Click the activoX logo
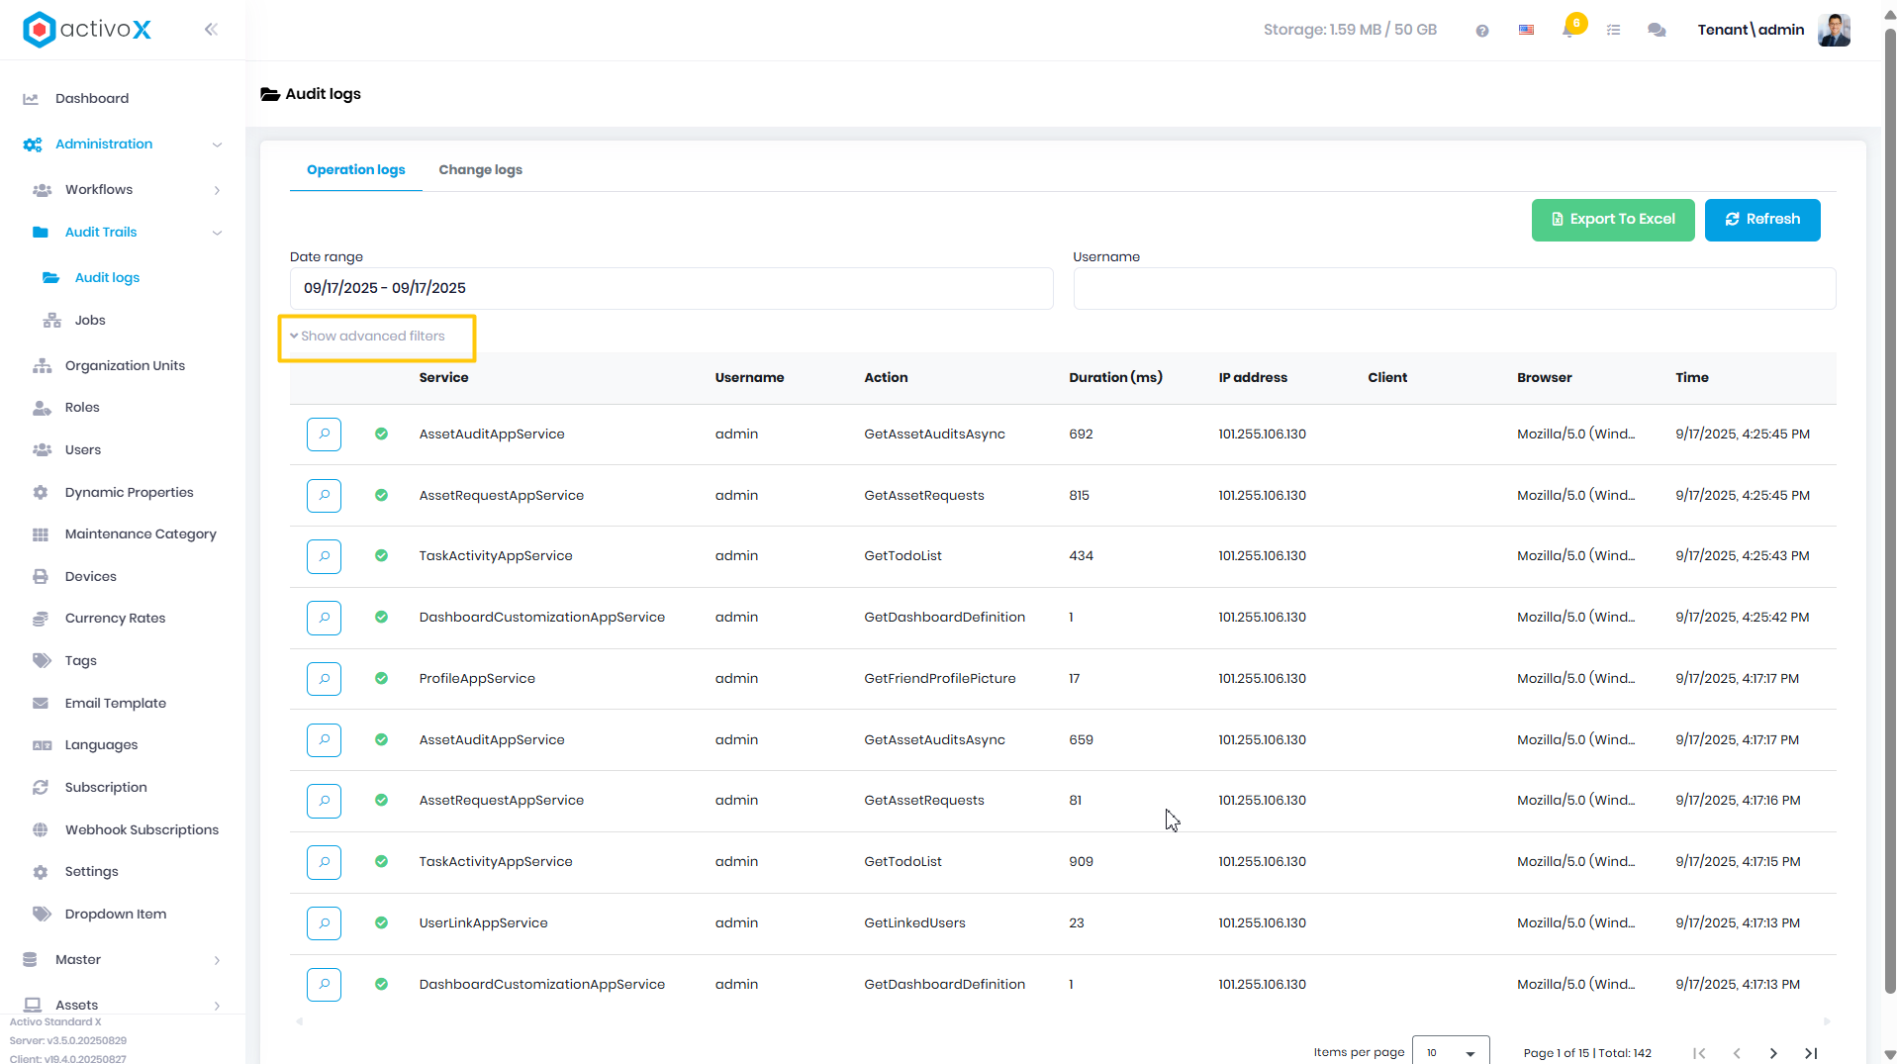 click(x=87, y=30)
